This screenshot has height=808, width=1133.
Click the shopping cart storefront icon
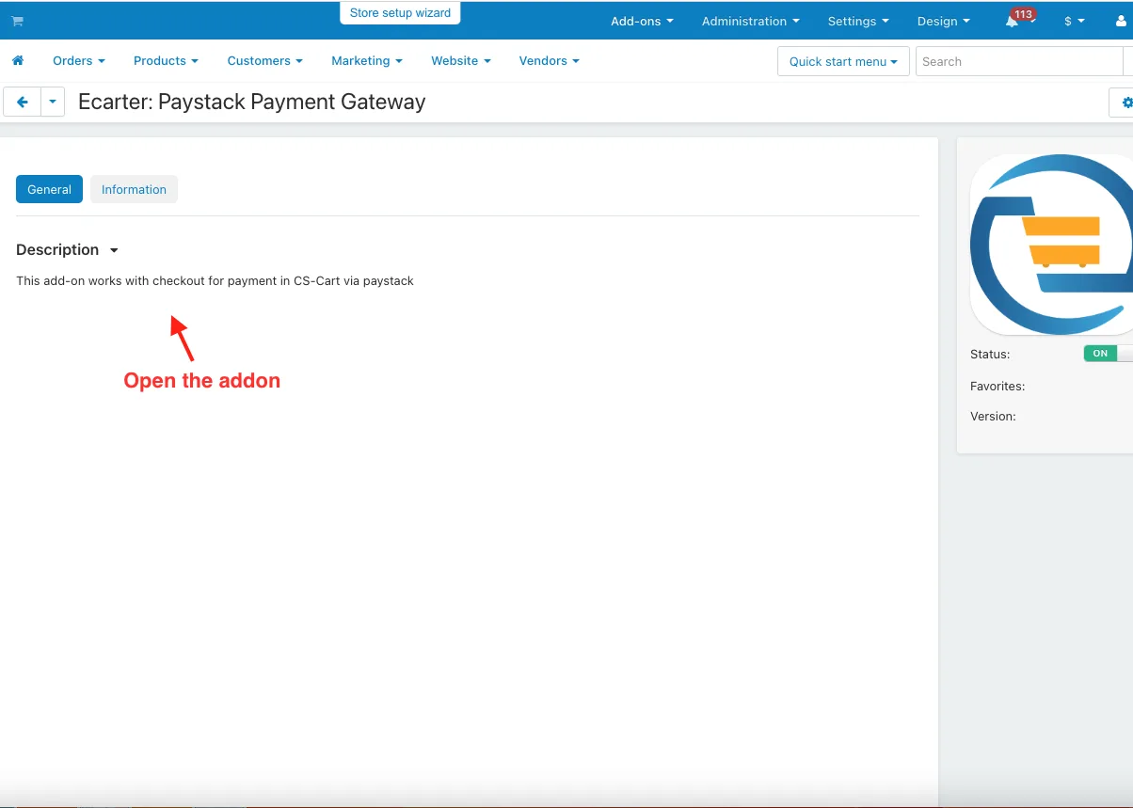(17, 21)
